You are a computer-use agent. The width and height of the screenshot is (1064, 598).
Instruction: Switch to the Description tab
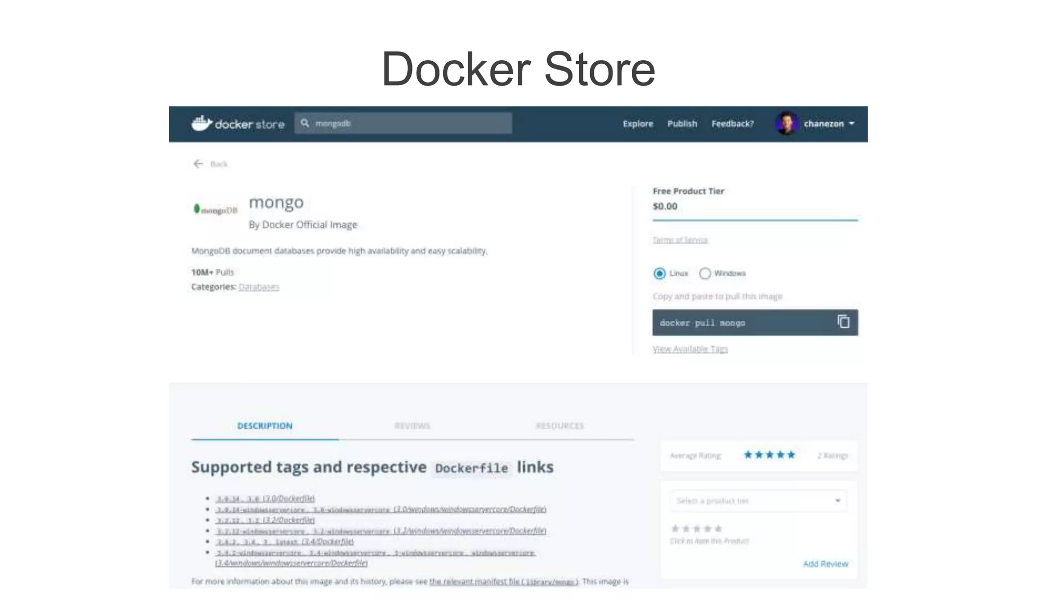coord(264,426)
